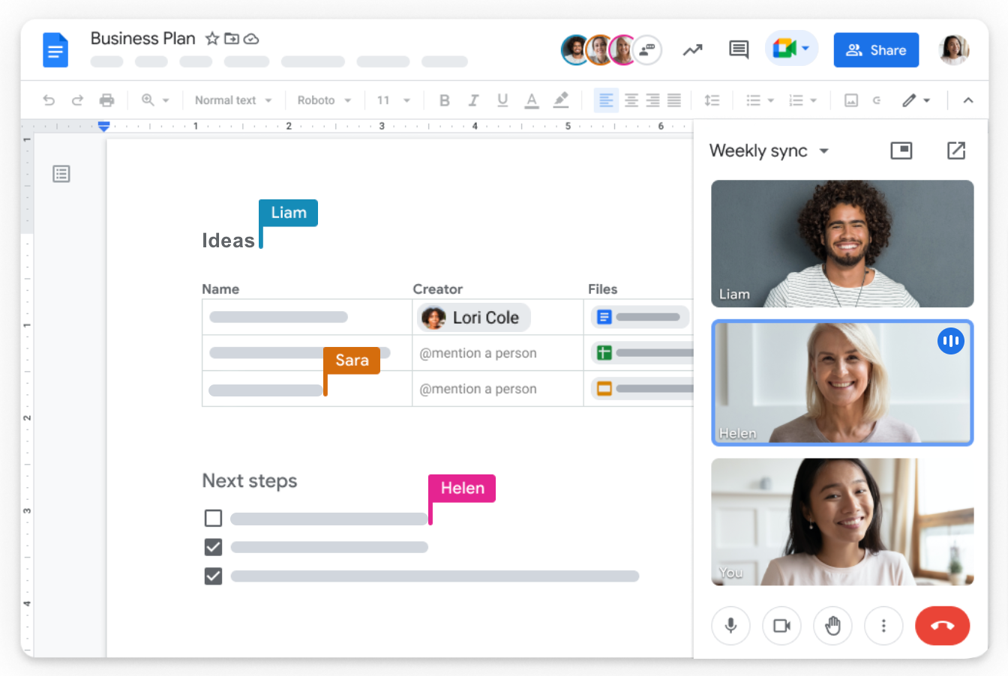
Task: Pop the meeting into picture-in-picture view
Action: coord(901,151)
